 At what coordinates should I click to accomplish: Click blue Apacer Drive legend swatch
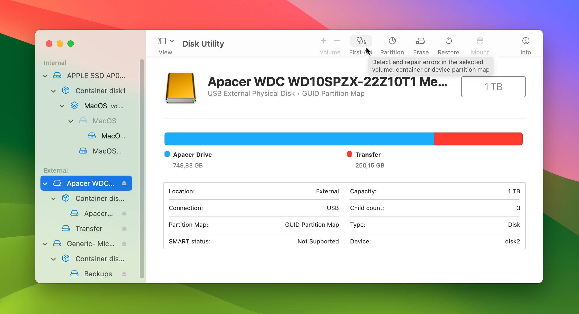coord(167,154)
